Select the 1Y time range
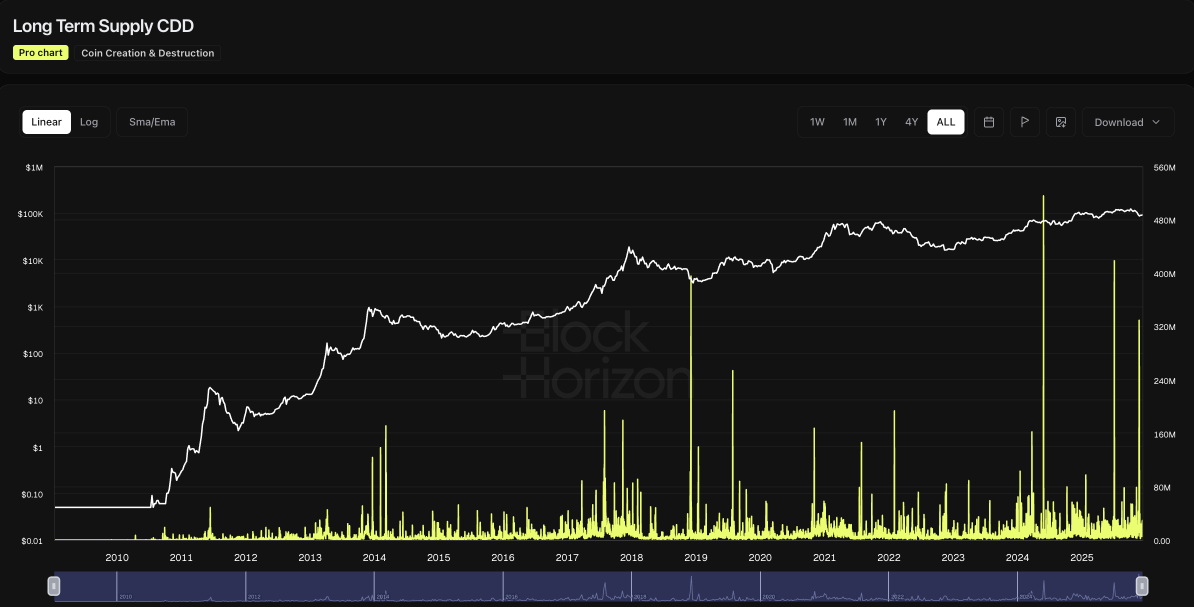Screen dimensions: 1194x607 (x=880, y=122)
